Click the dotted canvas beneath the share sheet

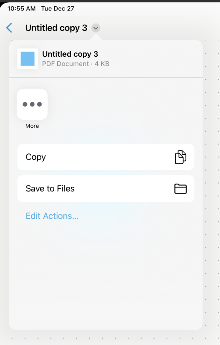110,338
